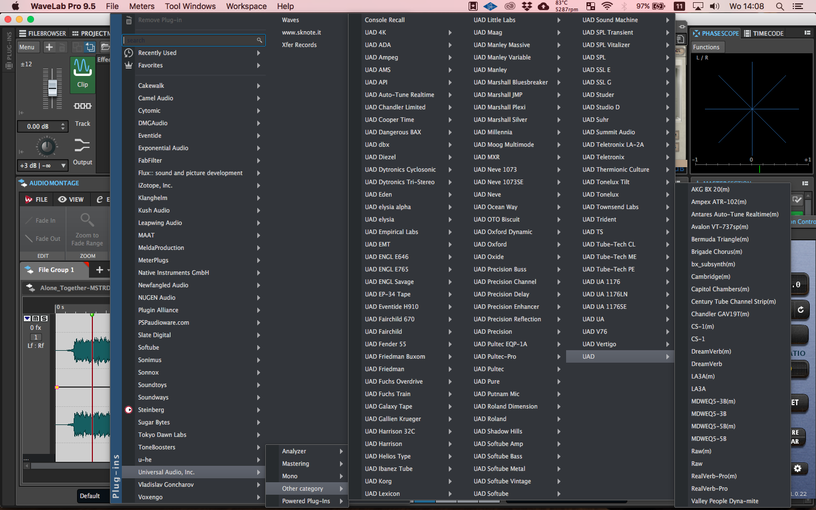The image size is (816, 510).
Task: Select the Track effects chain icon
Action: click(x=83, y=106)
